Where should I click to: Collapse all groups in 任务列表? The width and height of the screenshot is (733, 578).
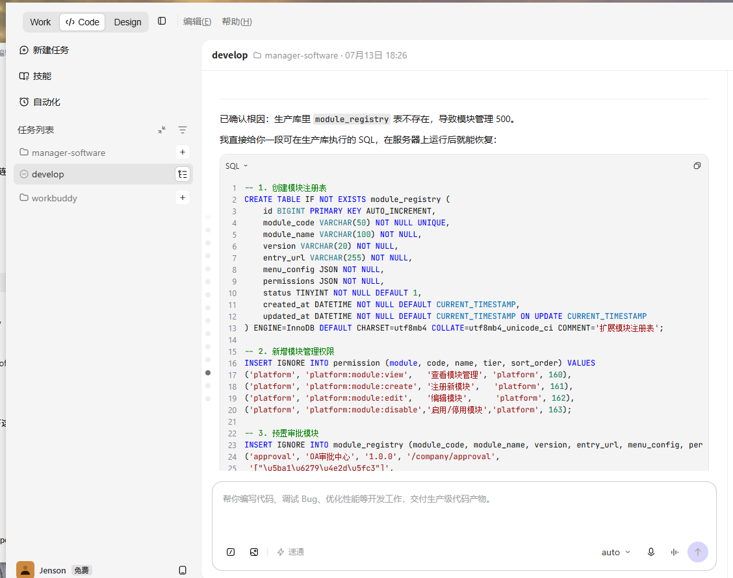(162, 130)
